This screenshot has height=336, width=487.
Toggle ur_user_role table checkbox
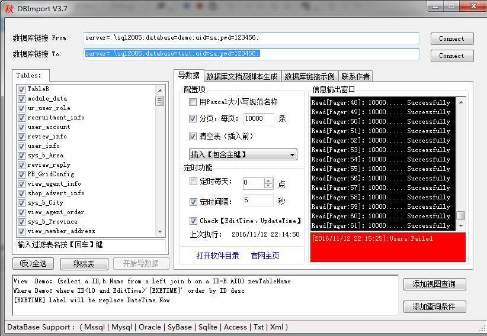(x=21, y=108)
